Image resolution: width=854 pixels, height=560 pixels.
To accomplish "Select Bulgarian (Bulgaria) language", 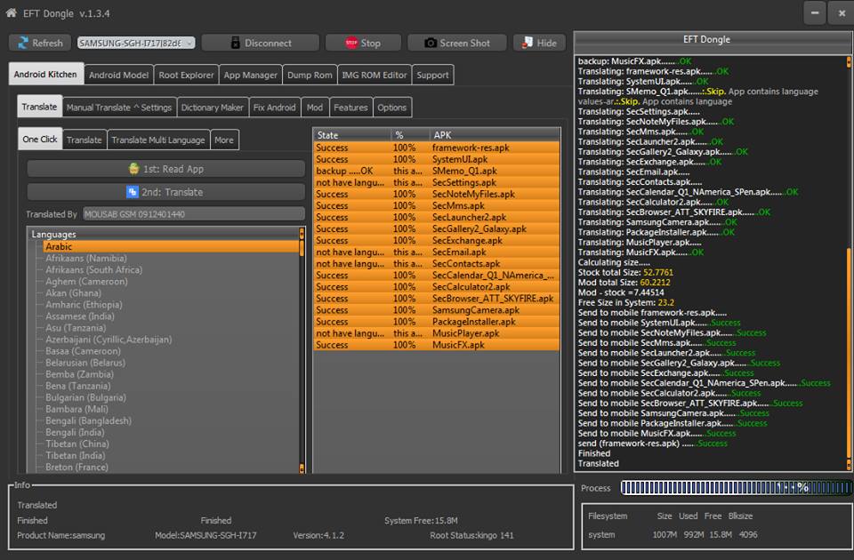I will click(x=86, y=397).
